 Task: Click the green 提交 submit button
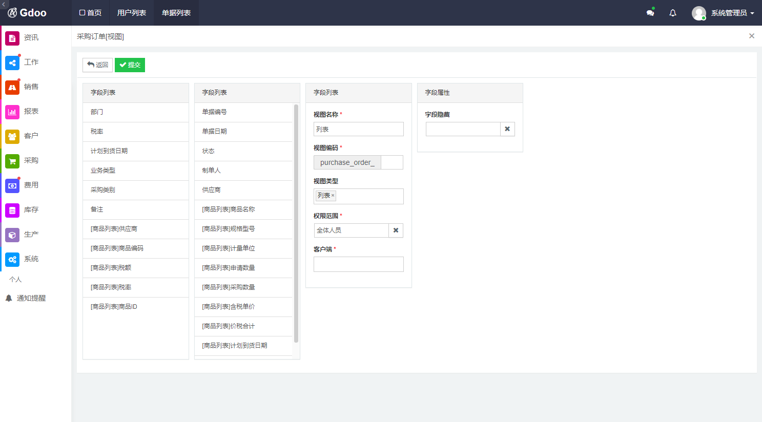point(130,65)
